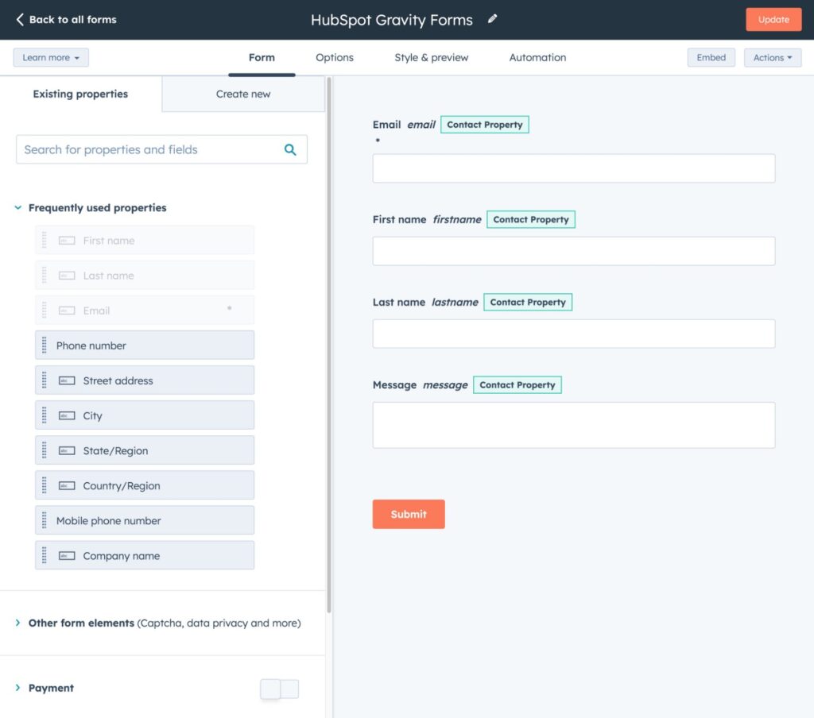Open the Create new tab

tap(242, 94)
